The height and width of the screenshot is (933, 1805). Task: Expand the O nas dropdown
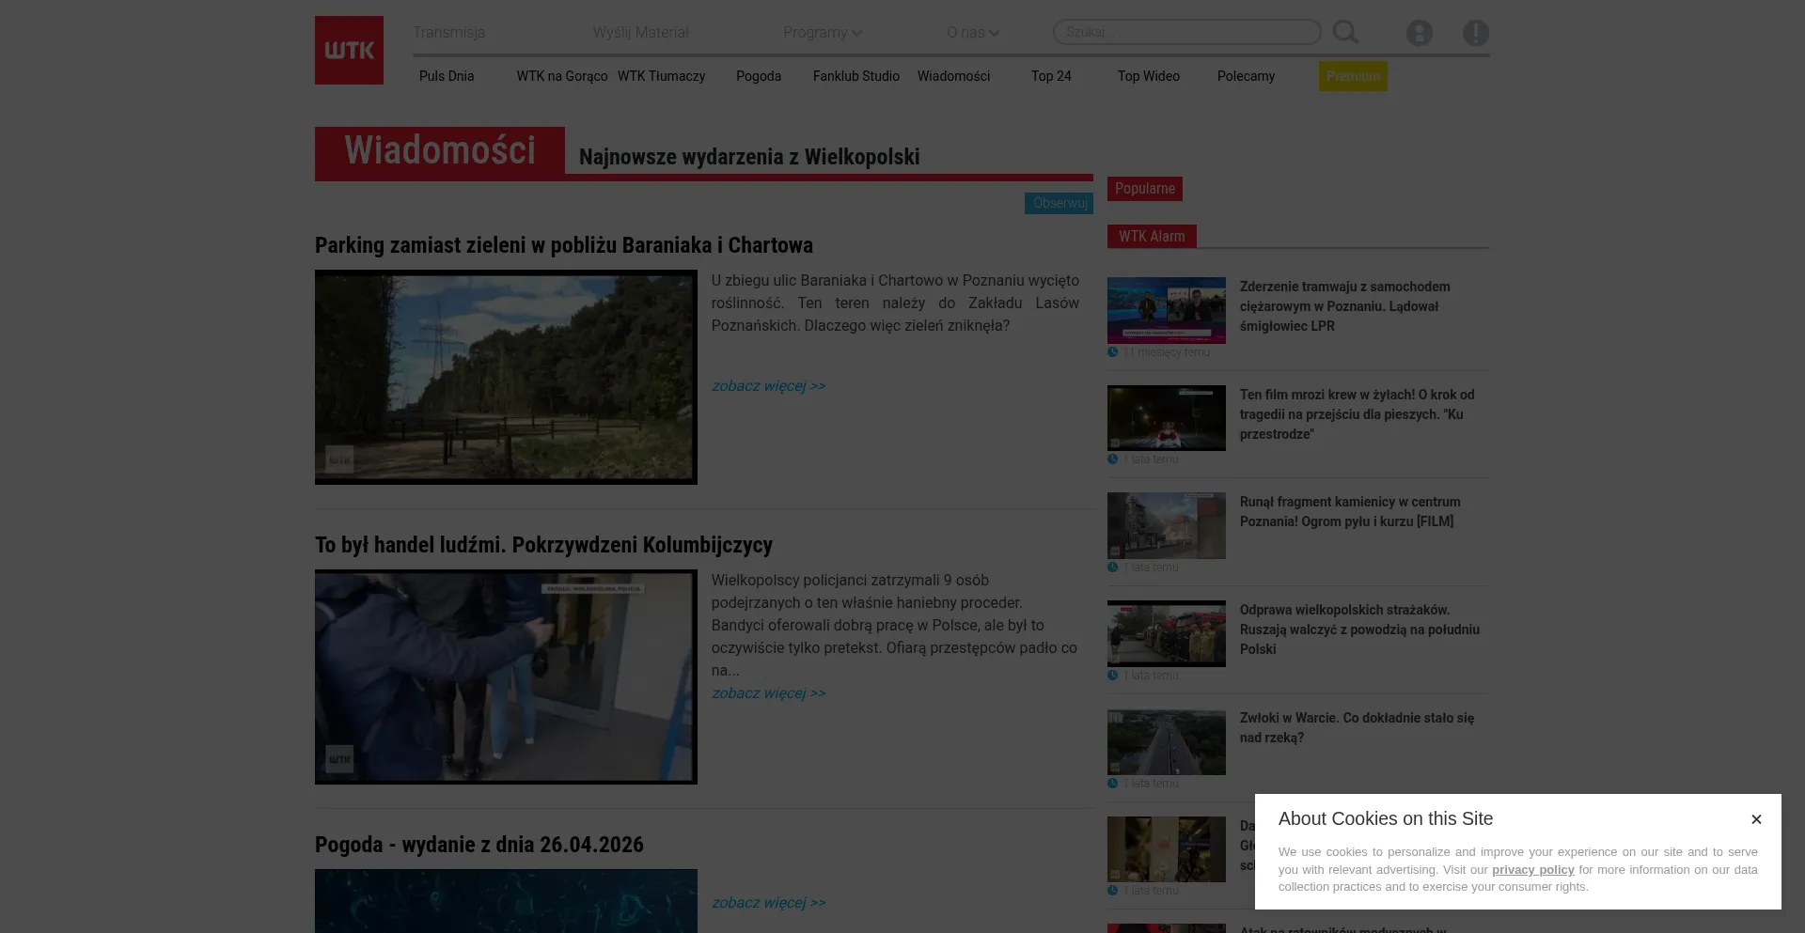(x=973, y=32)
